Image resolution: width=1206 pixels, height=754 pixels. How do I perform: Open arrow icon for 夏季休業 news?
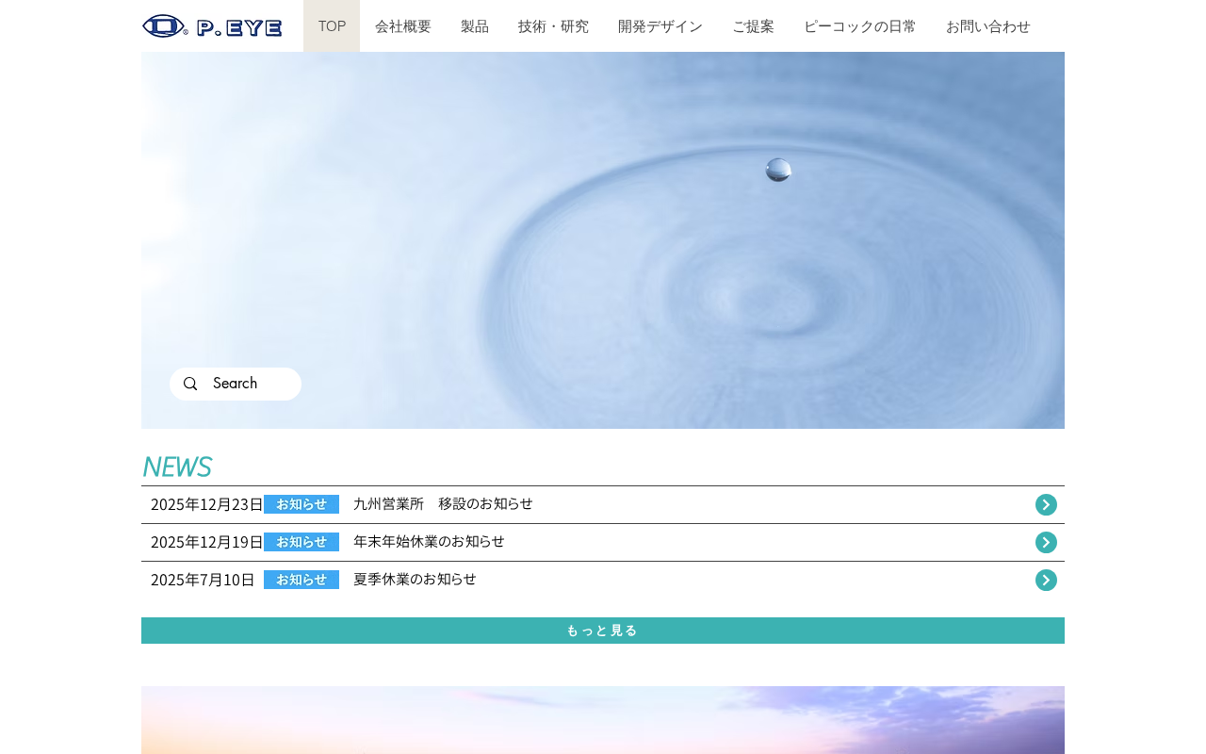pyautogui.click(x=1046, y=580)
